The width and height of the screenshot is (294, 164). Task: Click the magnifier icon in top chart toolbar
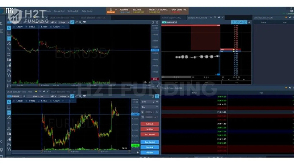(x=80, y=22)
